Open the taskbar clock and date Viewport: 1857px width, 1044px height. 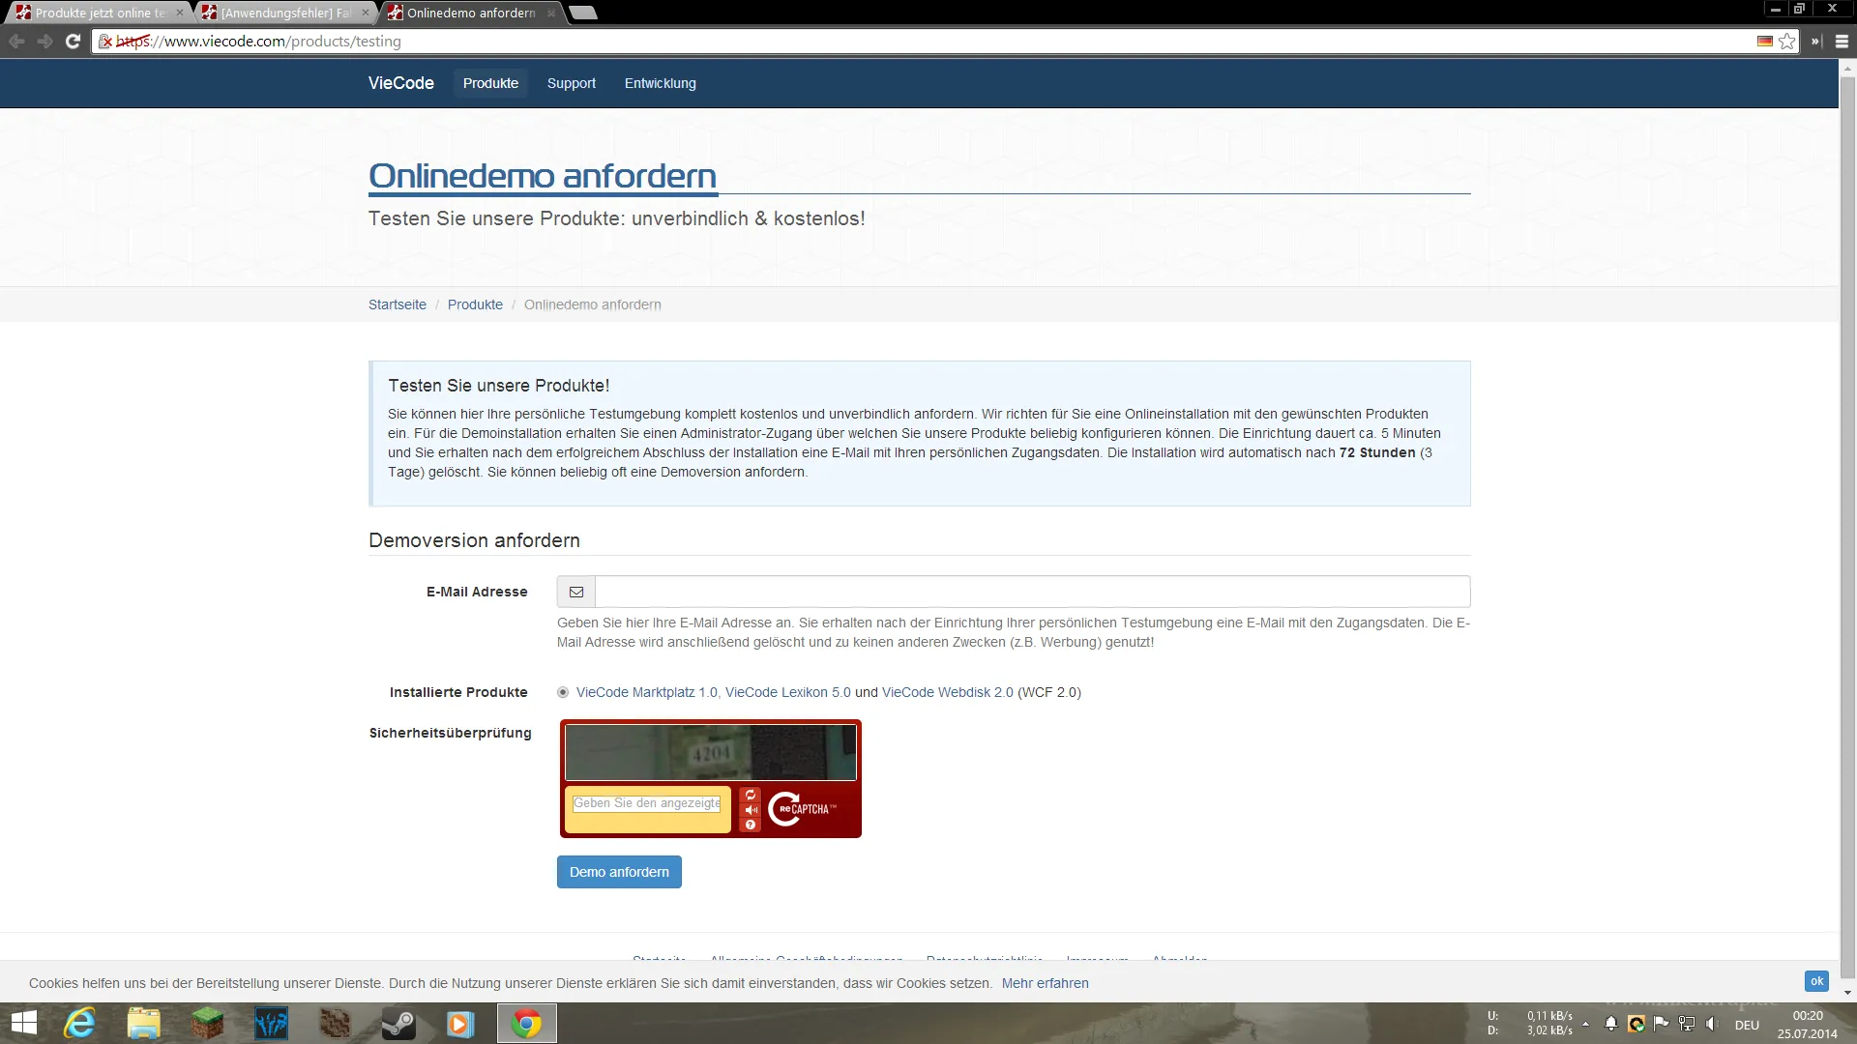(1807, 1024)
